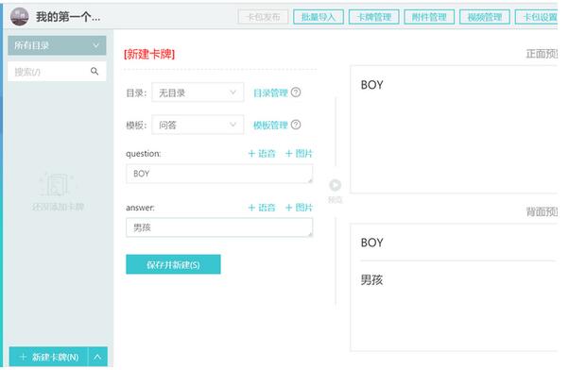Click BOY in the front preview card
569x370 pixels.
(372, 85)
